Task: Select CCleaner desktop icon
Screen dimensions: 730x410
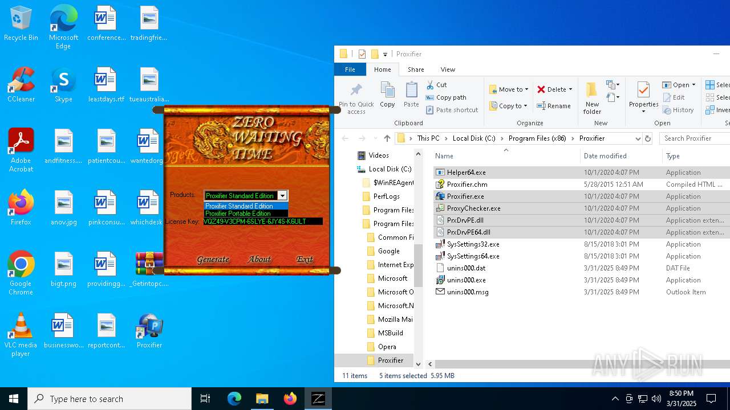Action: (21, 85)
